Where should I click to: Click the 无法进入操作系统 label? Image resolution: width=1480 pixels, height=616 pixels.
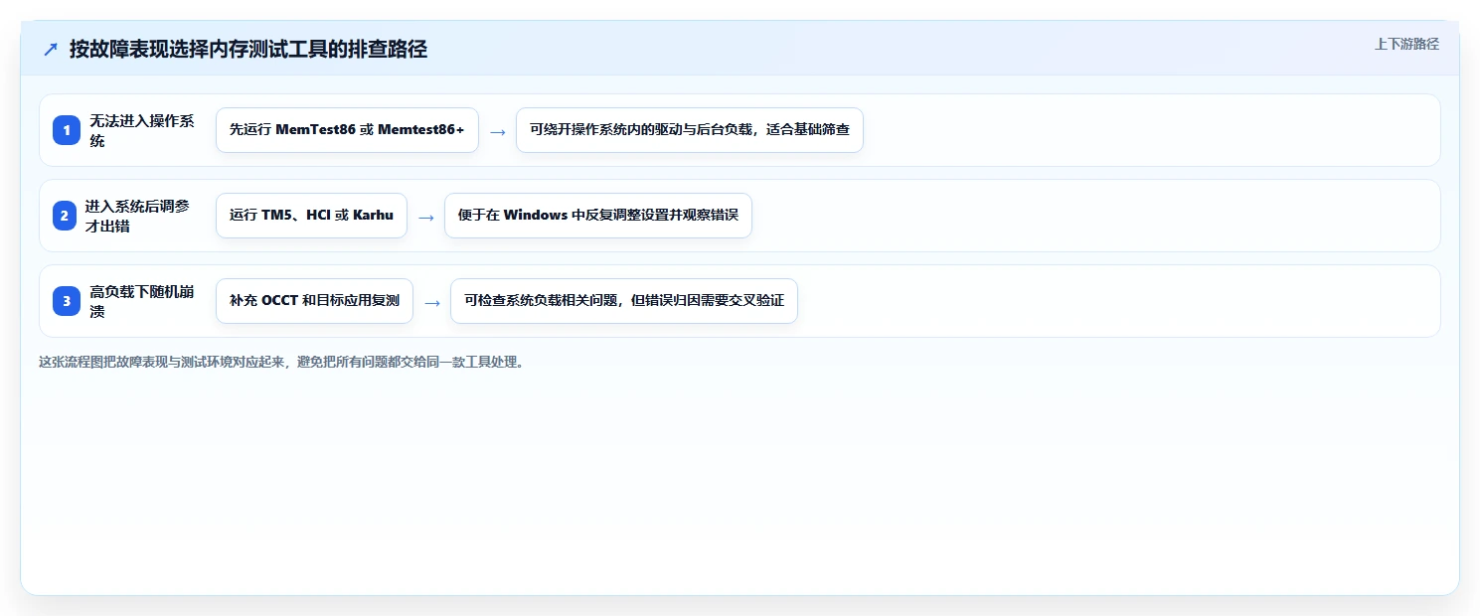[142, 130]
